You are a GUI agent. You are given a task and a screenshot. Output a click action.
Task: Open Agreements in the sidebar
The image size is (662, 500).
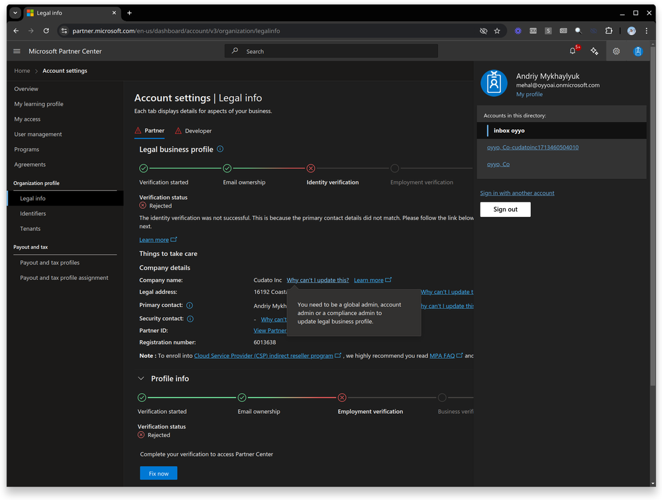click(30, 164)
